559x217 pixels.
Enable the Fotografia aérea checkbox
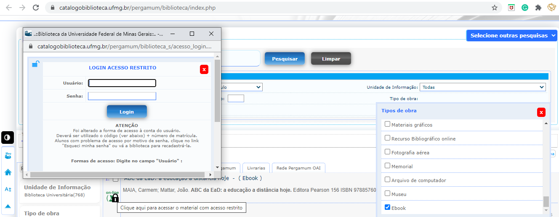(388, 152)
